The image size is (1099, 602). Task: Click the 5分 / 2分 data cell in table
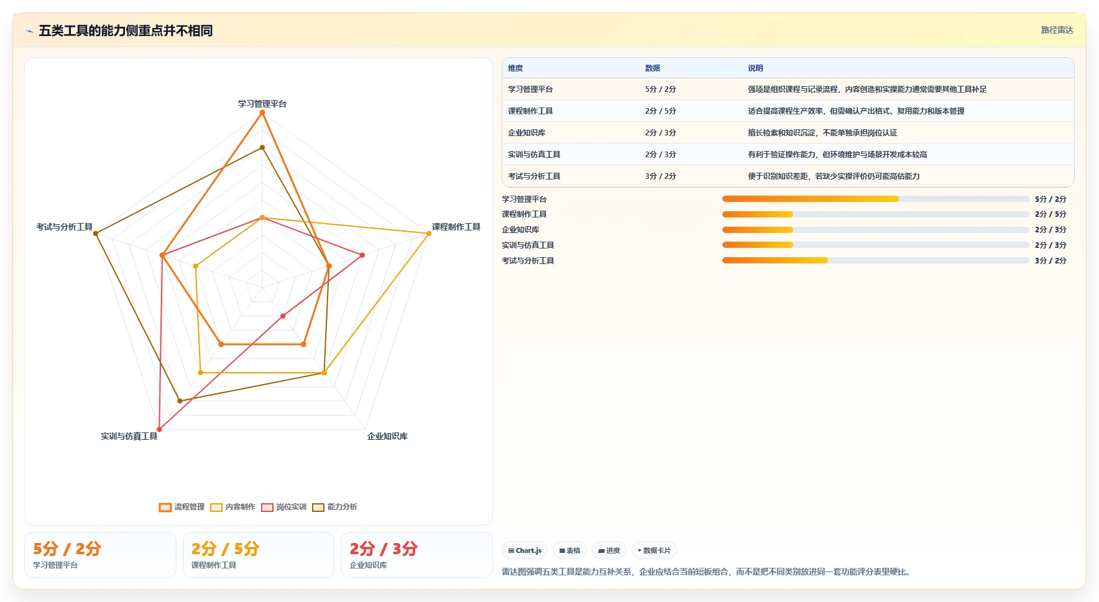[660, 89]
